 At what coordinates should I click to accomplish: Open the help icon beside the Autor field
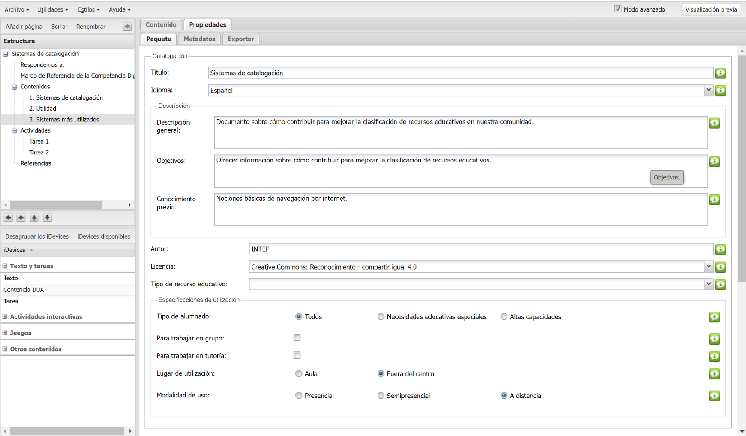click(720, 249)
